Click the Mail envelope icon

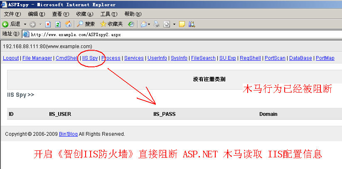(144, 24)
